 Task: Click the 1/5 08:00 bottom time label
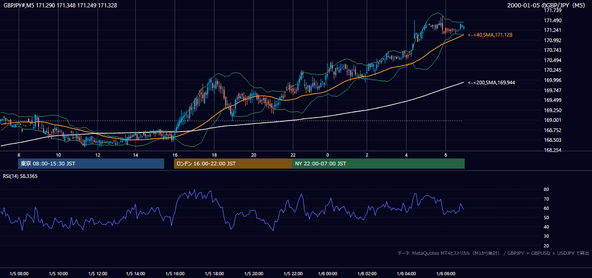point(19,274)
